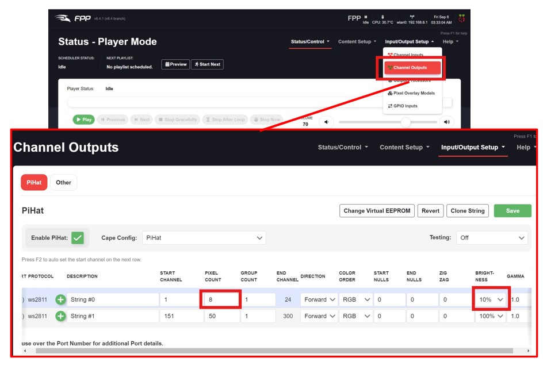Click the green plus icon for String #1
Screen dimensions: 547x366
tap(60, 316)
